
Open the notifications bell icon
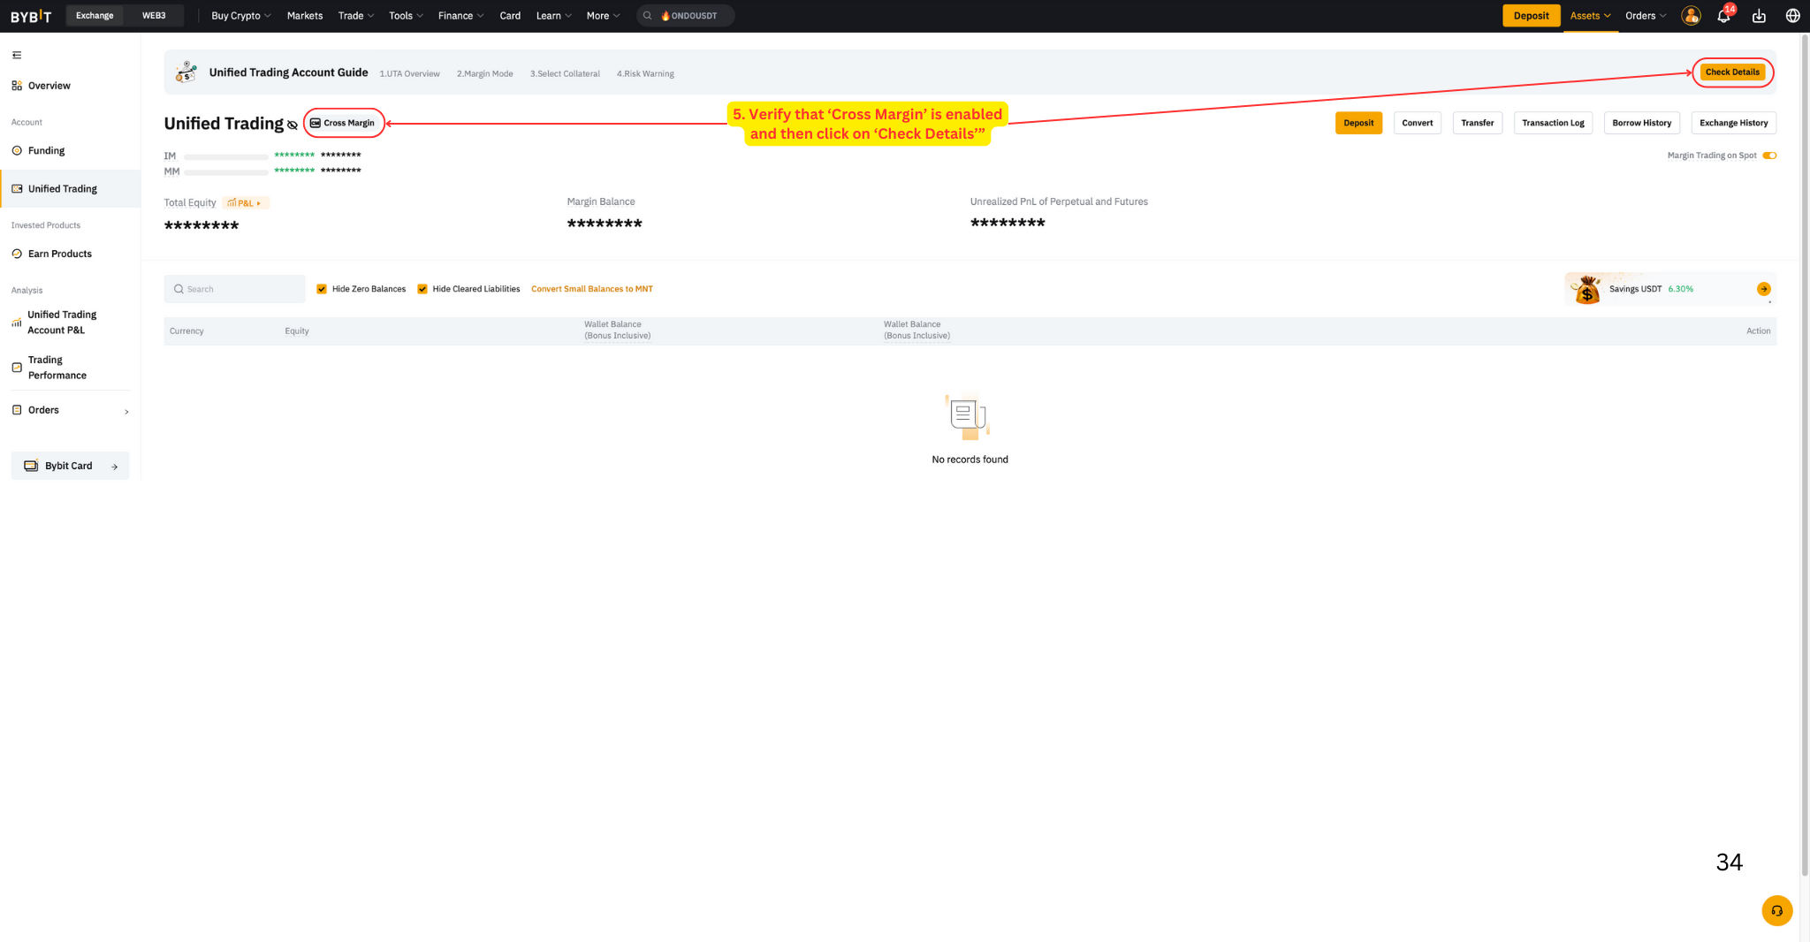click(1723, 16)
